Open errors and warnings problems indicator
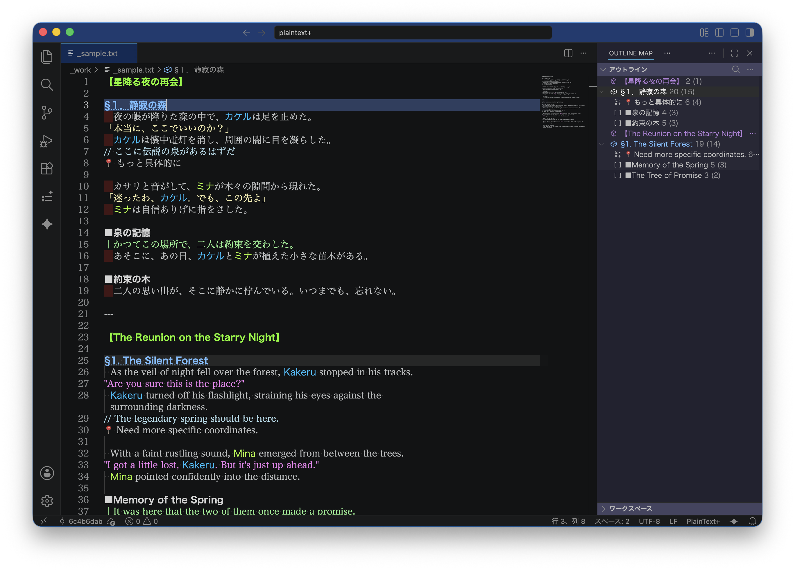This screenshot has width=795, height=570. [141, 521]
